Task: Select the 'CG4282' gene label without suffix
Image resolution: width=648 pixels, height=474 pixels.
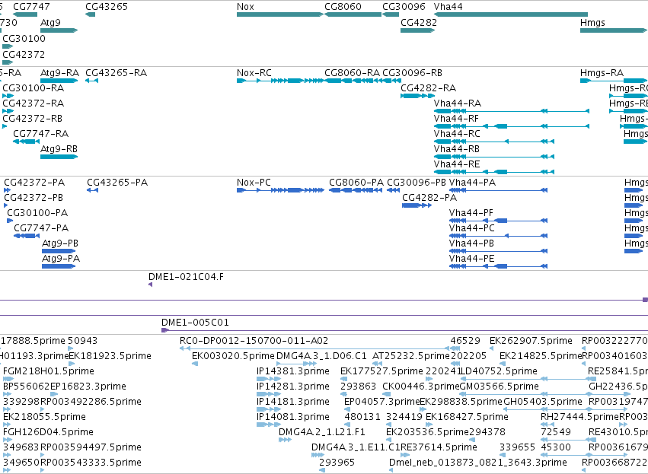Action: click(419, 23)
